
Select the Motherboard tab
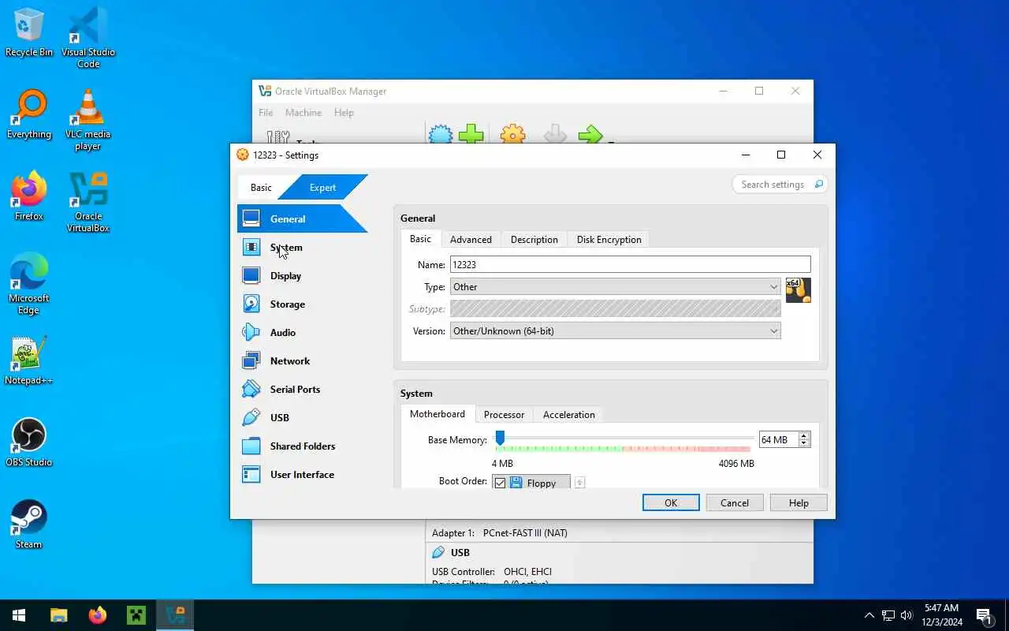point(437,414)
